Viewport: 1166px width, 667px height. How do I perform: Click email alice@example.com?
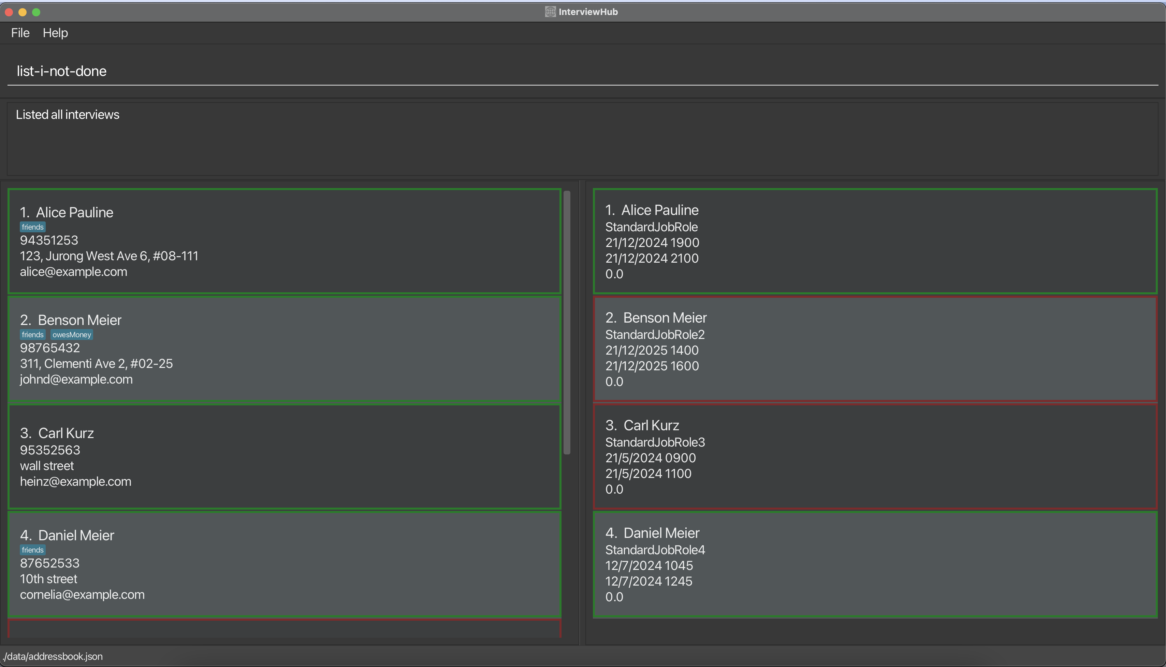[x=73, y=272]
